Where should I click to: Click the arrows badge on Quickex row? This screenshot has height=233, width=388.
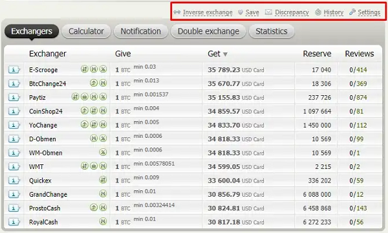[103, 180]
